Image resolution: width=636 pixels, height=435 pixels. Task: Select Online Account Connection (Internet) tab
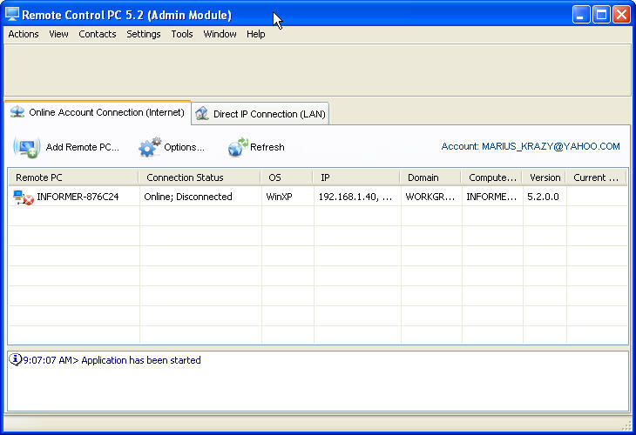point(98,112)
